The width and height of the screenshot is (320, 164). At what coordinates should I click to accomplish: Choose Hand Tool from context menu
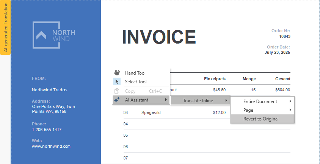[x=141, y=73]
